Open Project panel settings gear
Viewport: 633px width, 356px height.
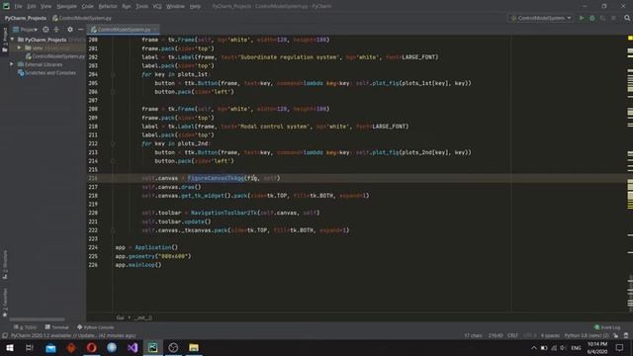pos(70,30)
